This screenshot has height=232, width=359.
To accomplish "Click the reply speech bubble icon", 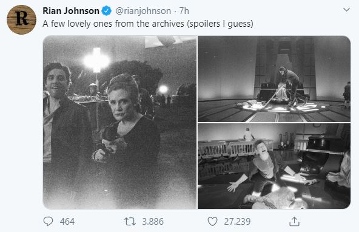I will tap(48, 221).
